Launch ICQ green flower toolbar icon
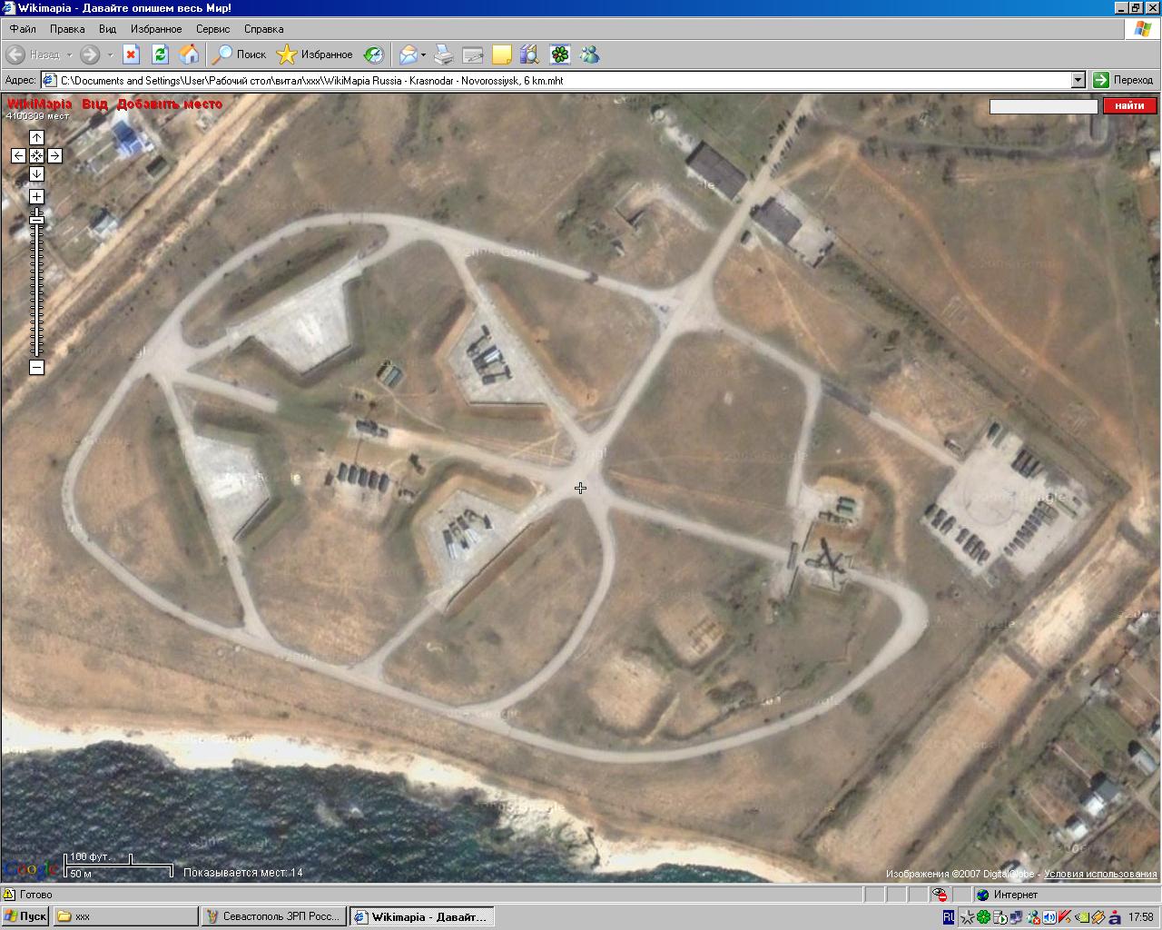The width and height of the screenshot is (1162, 930). [560, 54]
